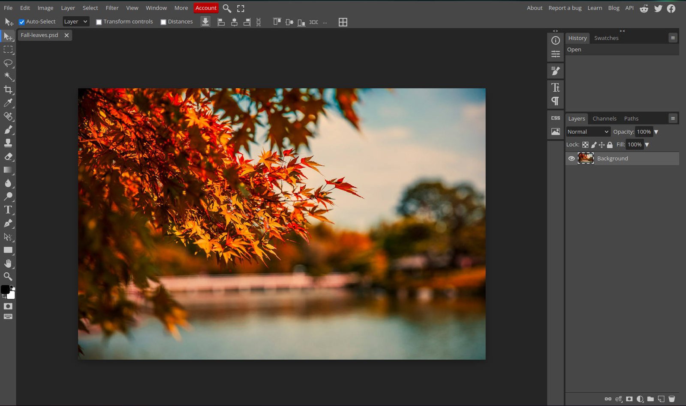Open the Layer auto-select dropdown
Image resolution: width=686 pixels, height=406 pixels.
click(75, 21)
